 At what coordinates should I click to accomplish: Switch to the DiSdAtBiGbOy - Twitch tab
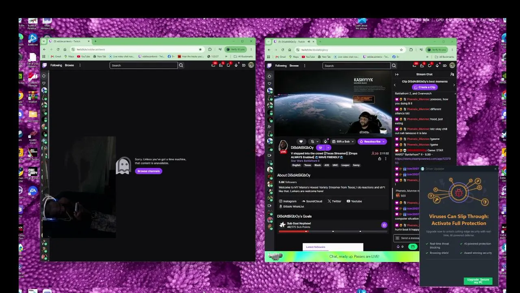[x=293, y=42]
